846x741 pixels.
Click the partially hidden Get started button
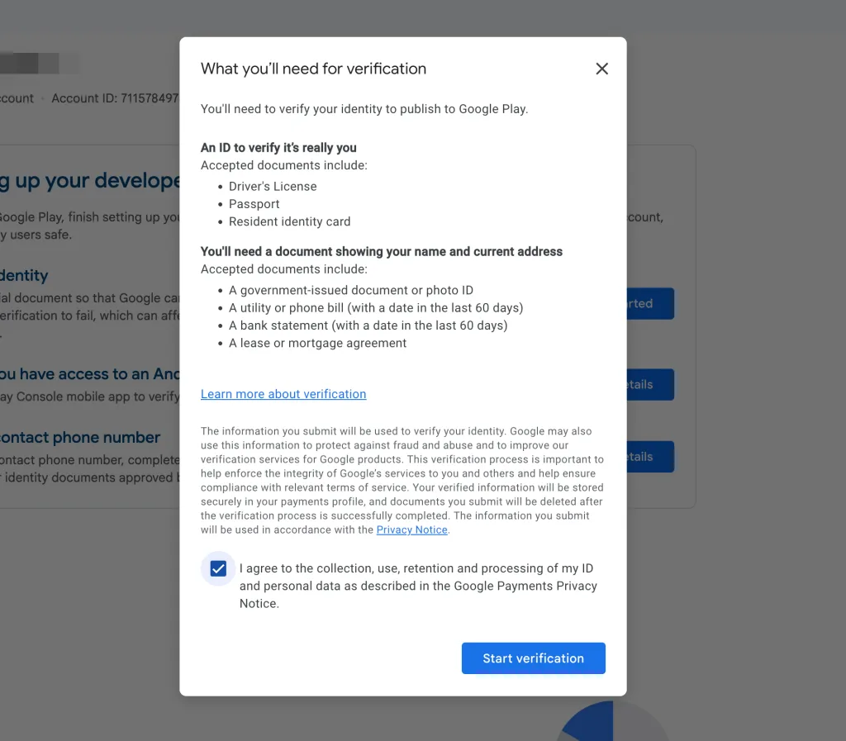650,303
